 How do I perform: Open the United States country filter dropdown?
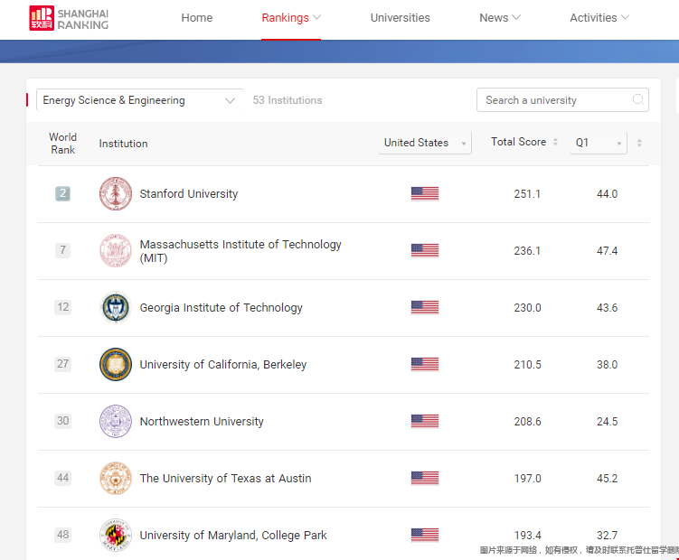click(x=424, y=143)
